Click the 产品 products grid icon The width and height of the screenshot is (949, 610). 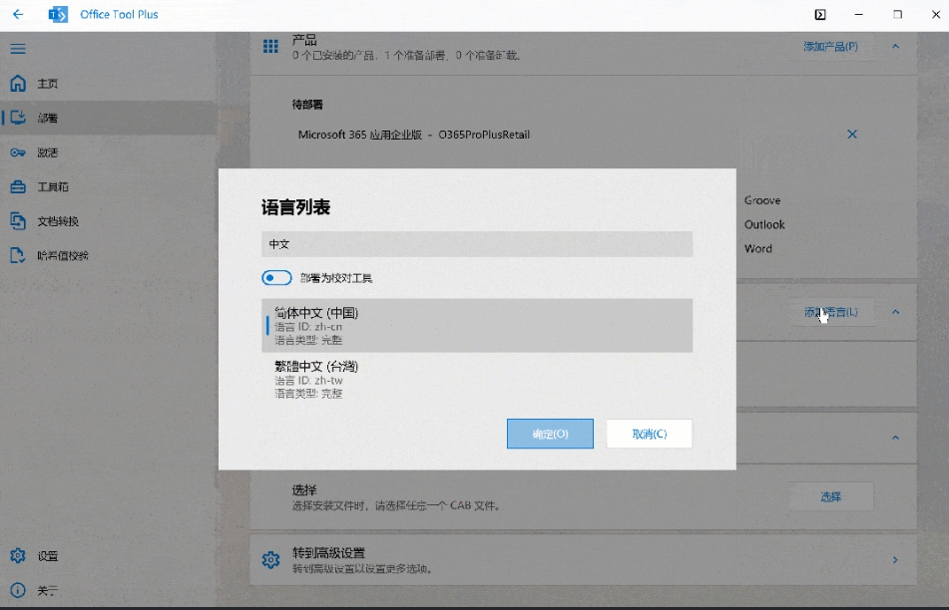(269, 45)
